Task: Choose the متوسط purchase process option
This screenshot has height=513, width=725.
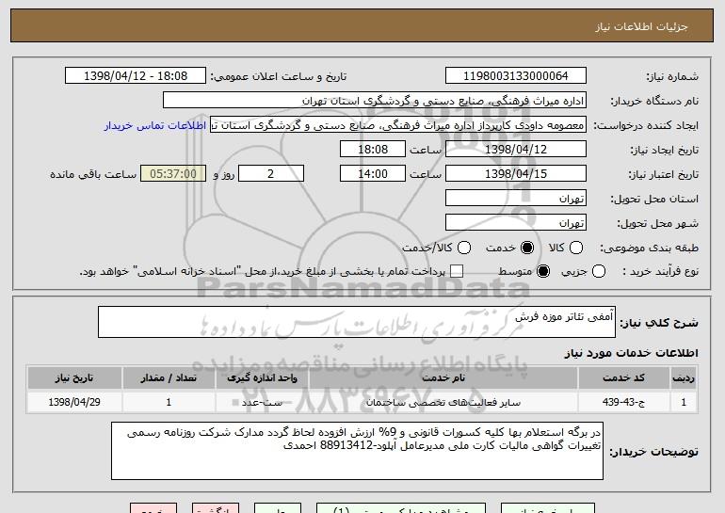Action: [543, 271]
